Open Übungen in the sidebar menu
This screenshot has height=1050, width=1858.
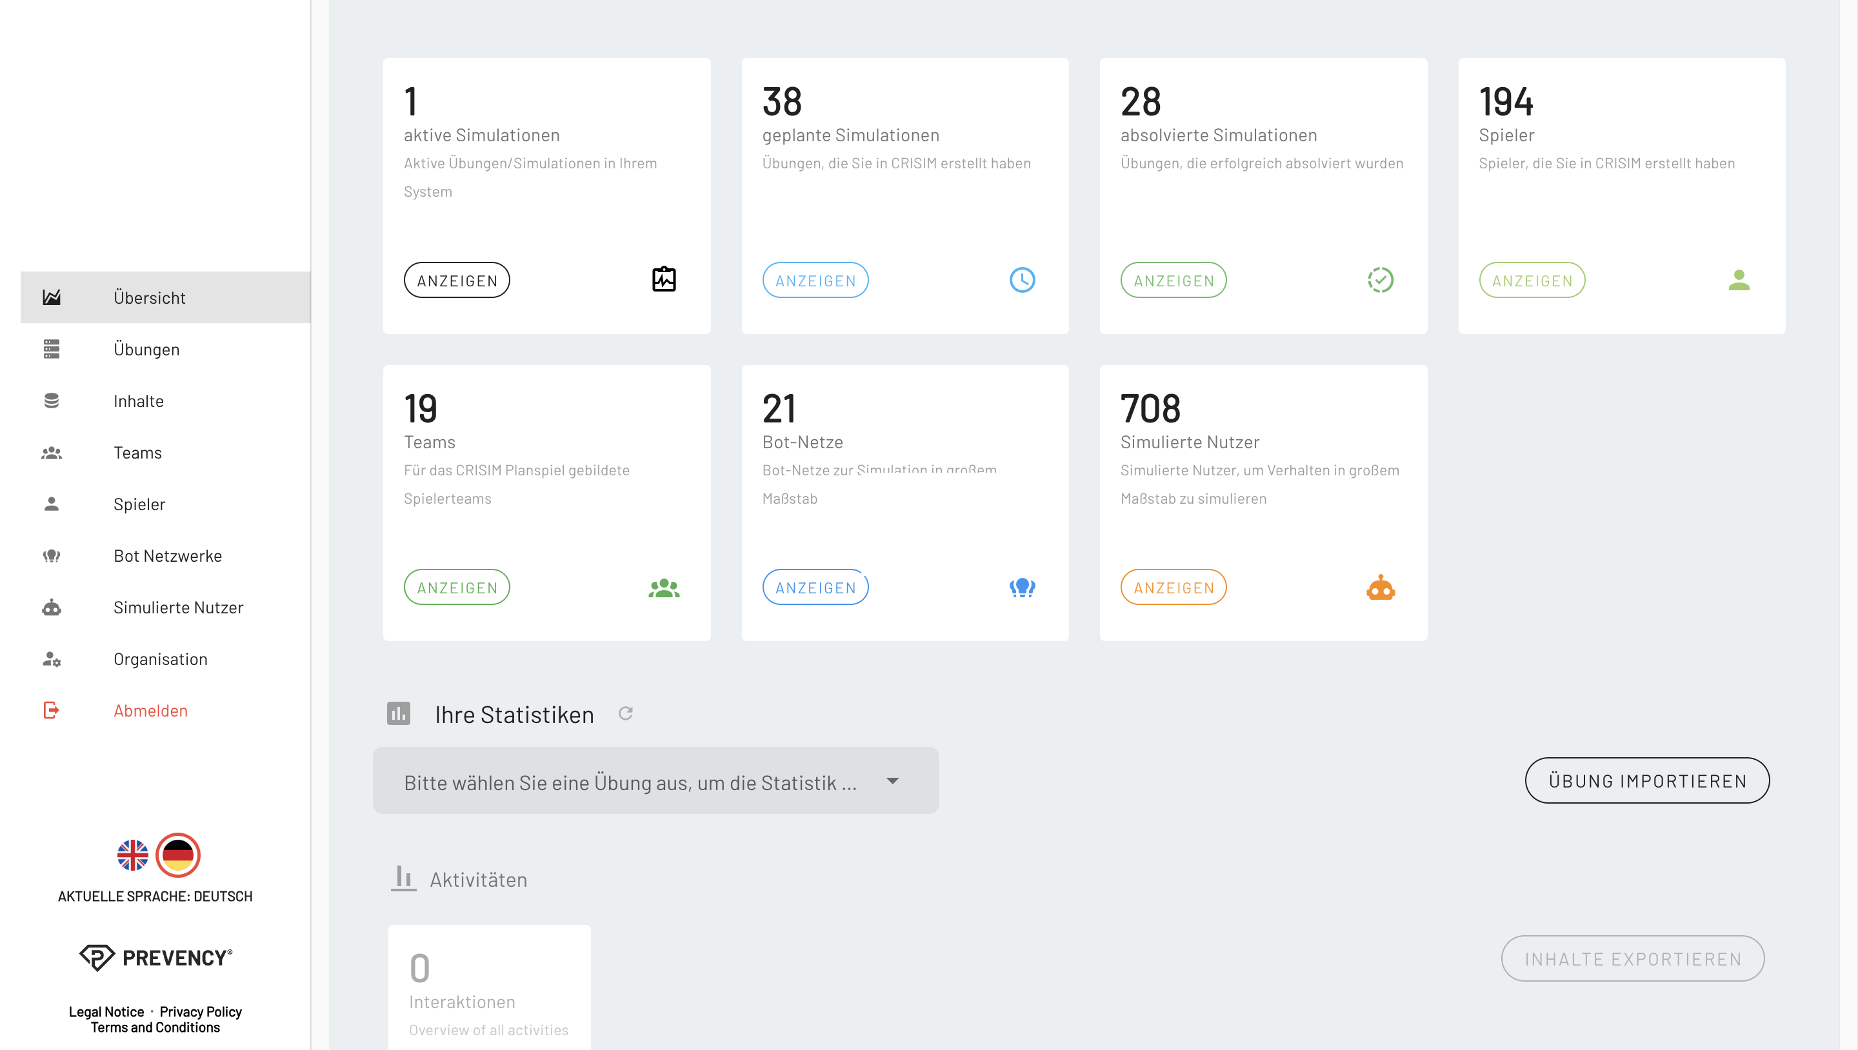pyautogui.click(x=146, y=349)
